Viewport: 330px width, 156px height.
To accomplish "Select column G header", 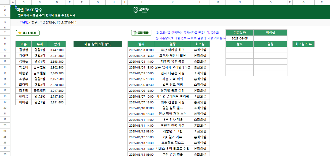I will click(x=98, y=2).
